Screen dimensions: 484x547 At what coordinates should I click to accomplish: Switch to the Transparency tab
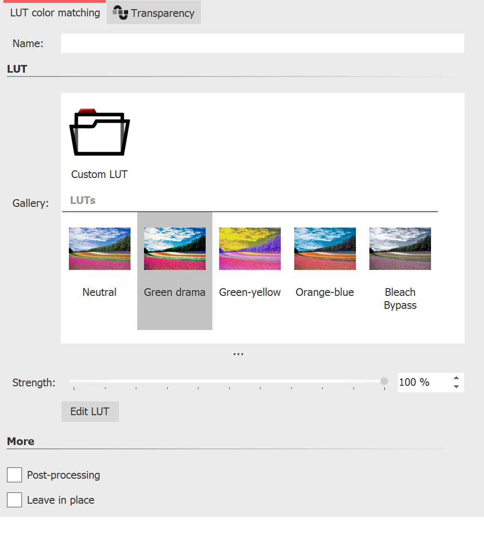click(153, 13)
